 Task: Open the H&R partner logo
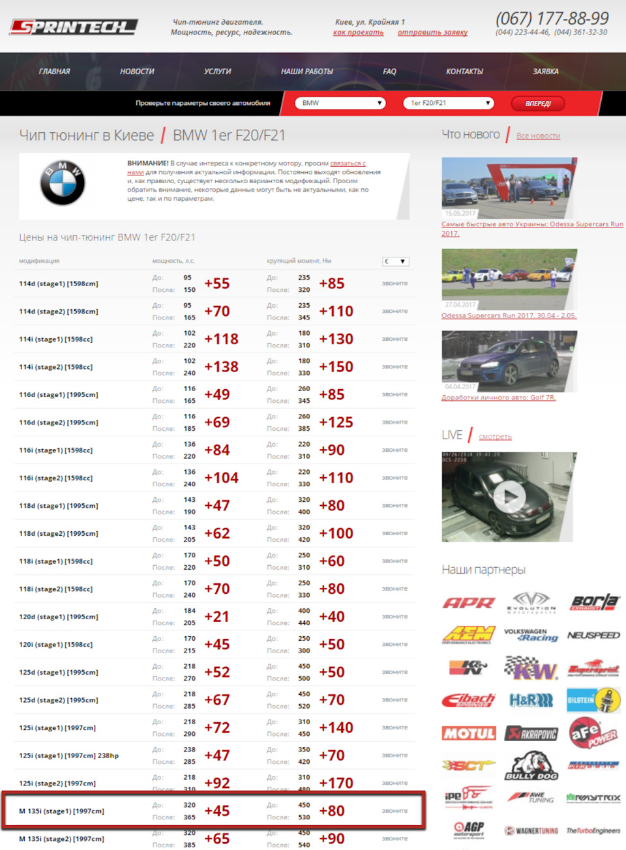[x=531, y=701]
